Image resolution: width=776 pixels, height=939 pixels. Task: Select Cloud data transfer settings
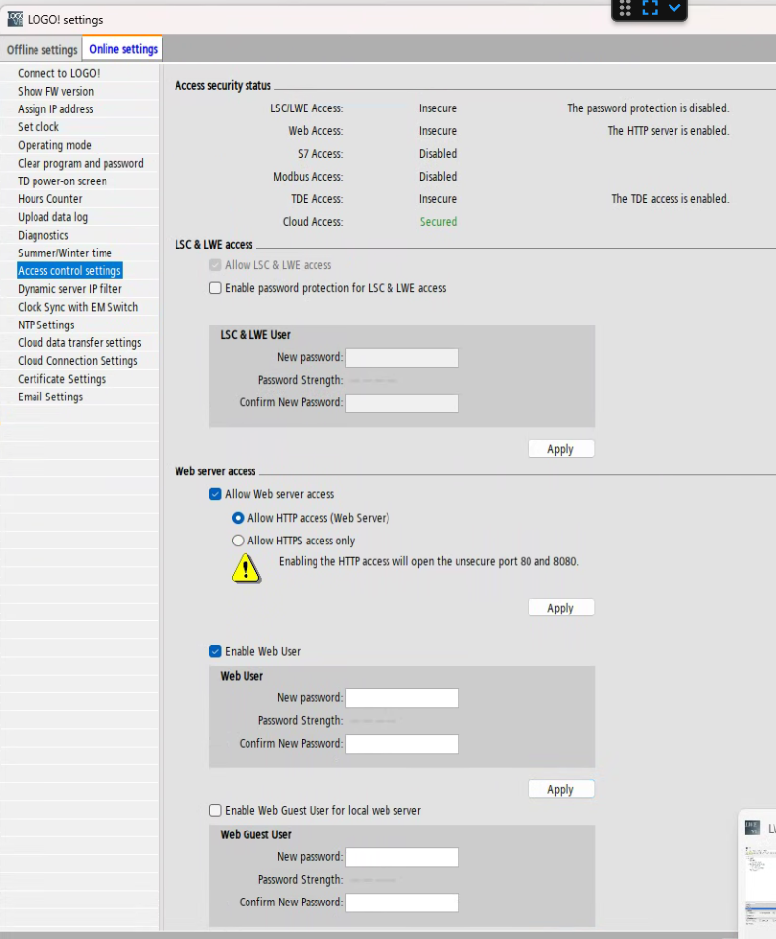coord(80,342)
